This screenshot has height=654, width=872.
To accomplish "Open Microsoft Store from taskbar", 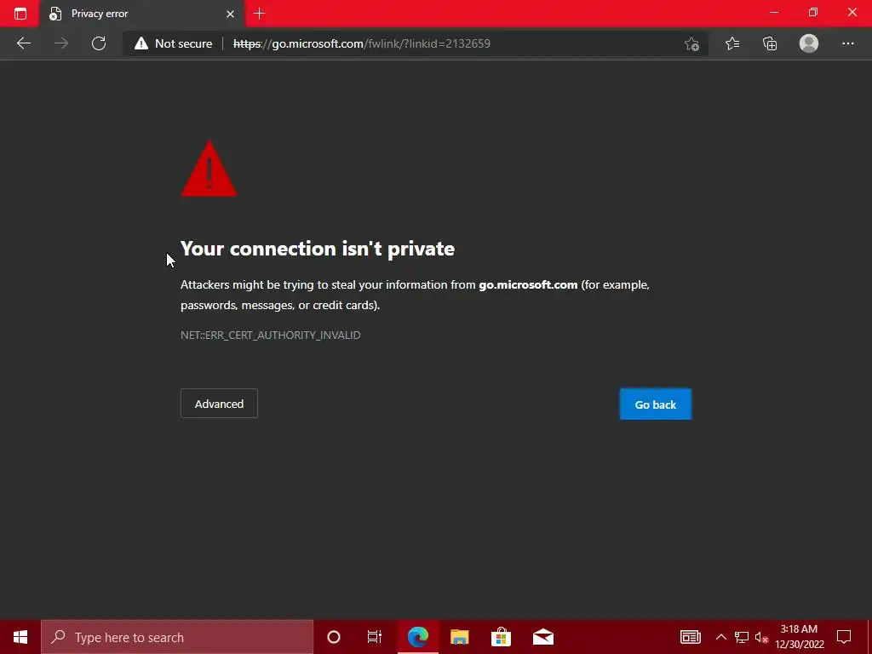I will [501, 637].
